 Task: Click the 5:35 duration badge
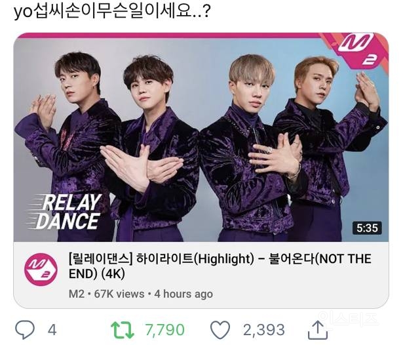tap(367, 228)
